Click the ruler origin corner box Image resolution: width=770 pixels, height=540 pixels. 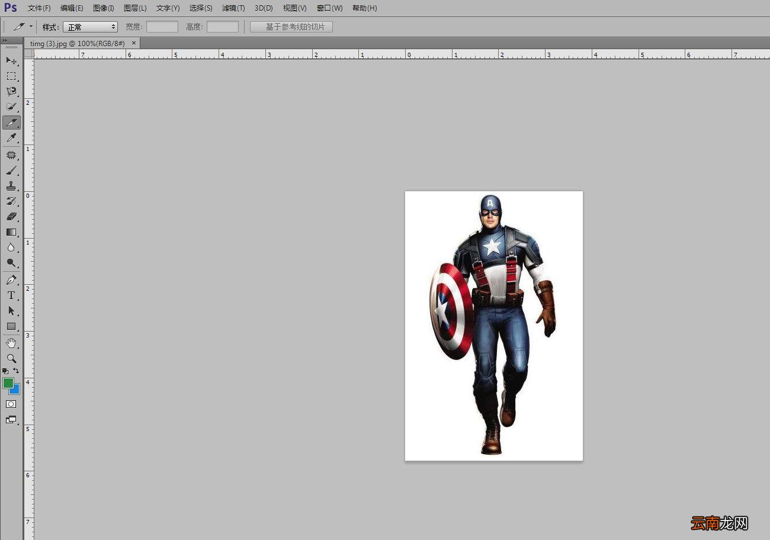[29, 54]
